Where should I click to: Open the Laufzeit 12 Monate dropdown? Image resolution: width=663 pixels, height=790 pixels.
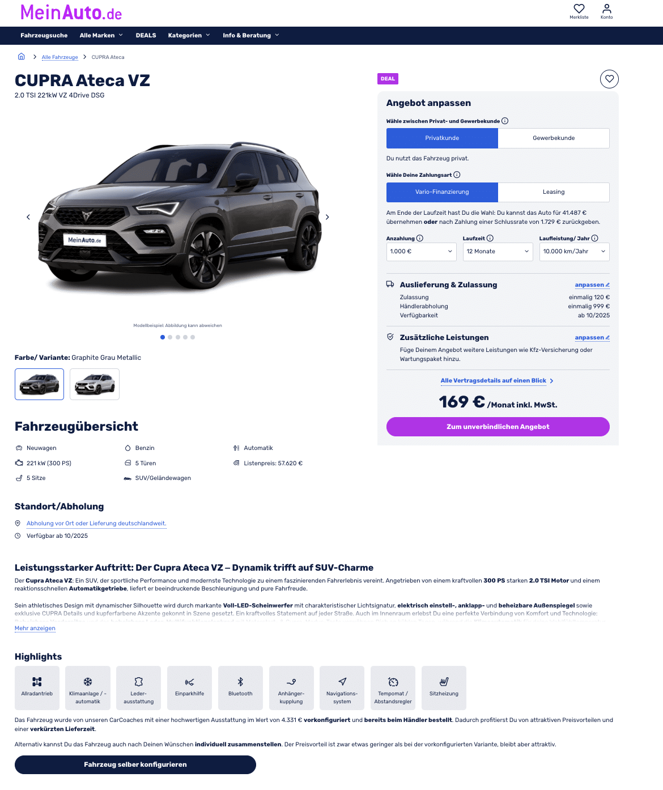498,252
